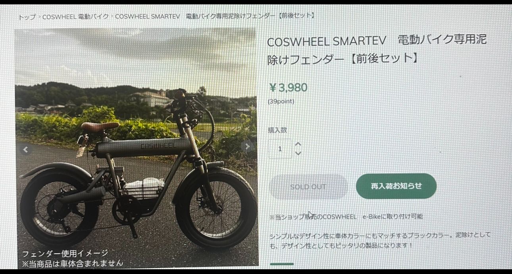Increase purchase quantity with up arrow
The image size is (512, 274).
pos(298,144)
